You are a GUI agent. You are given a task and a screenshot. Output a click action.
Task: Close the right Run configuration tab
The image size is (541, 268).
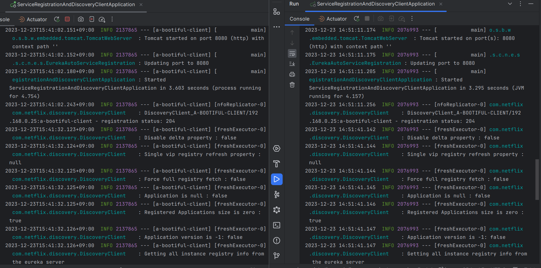pyautogui.click(x=441, y=4)
